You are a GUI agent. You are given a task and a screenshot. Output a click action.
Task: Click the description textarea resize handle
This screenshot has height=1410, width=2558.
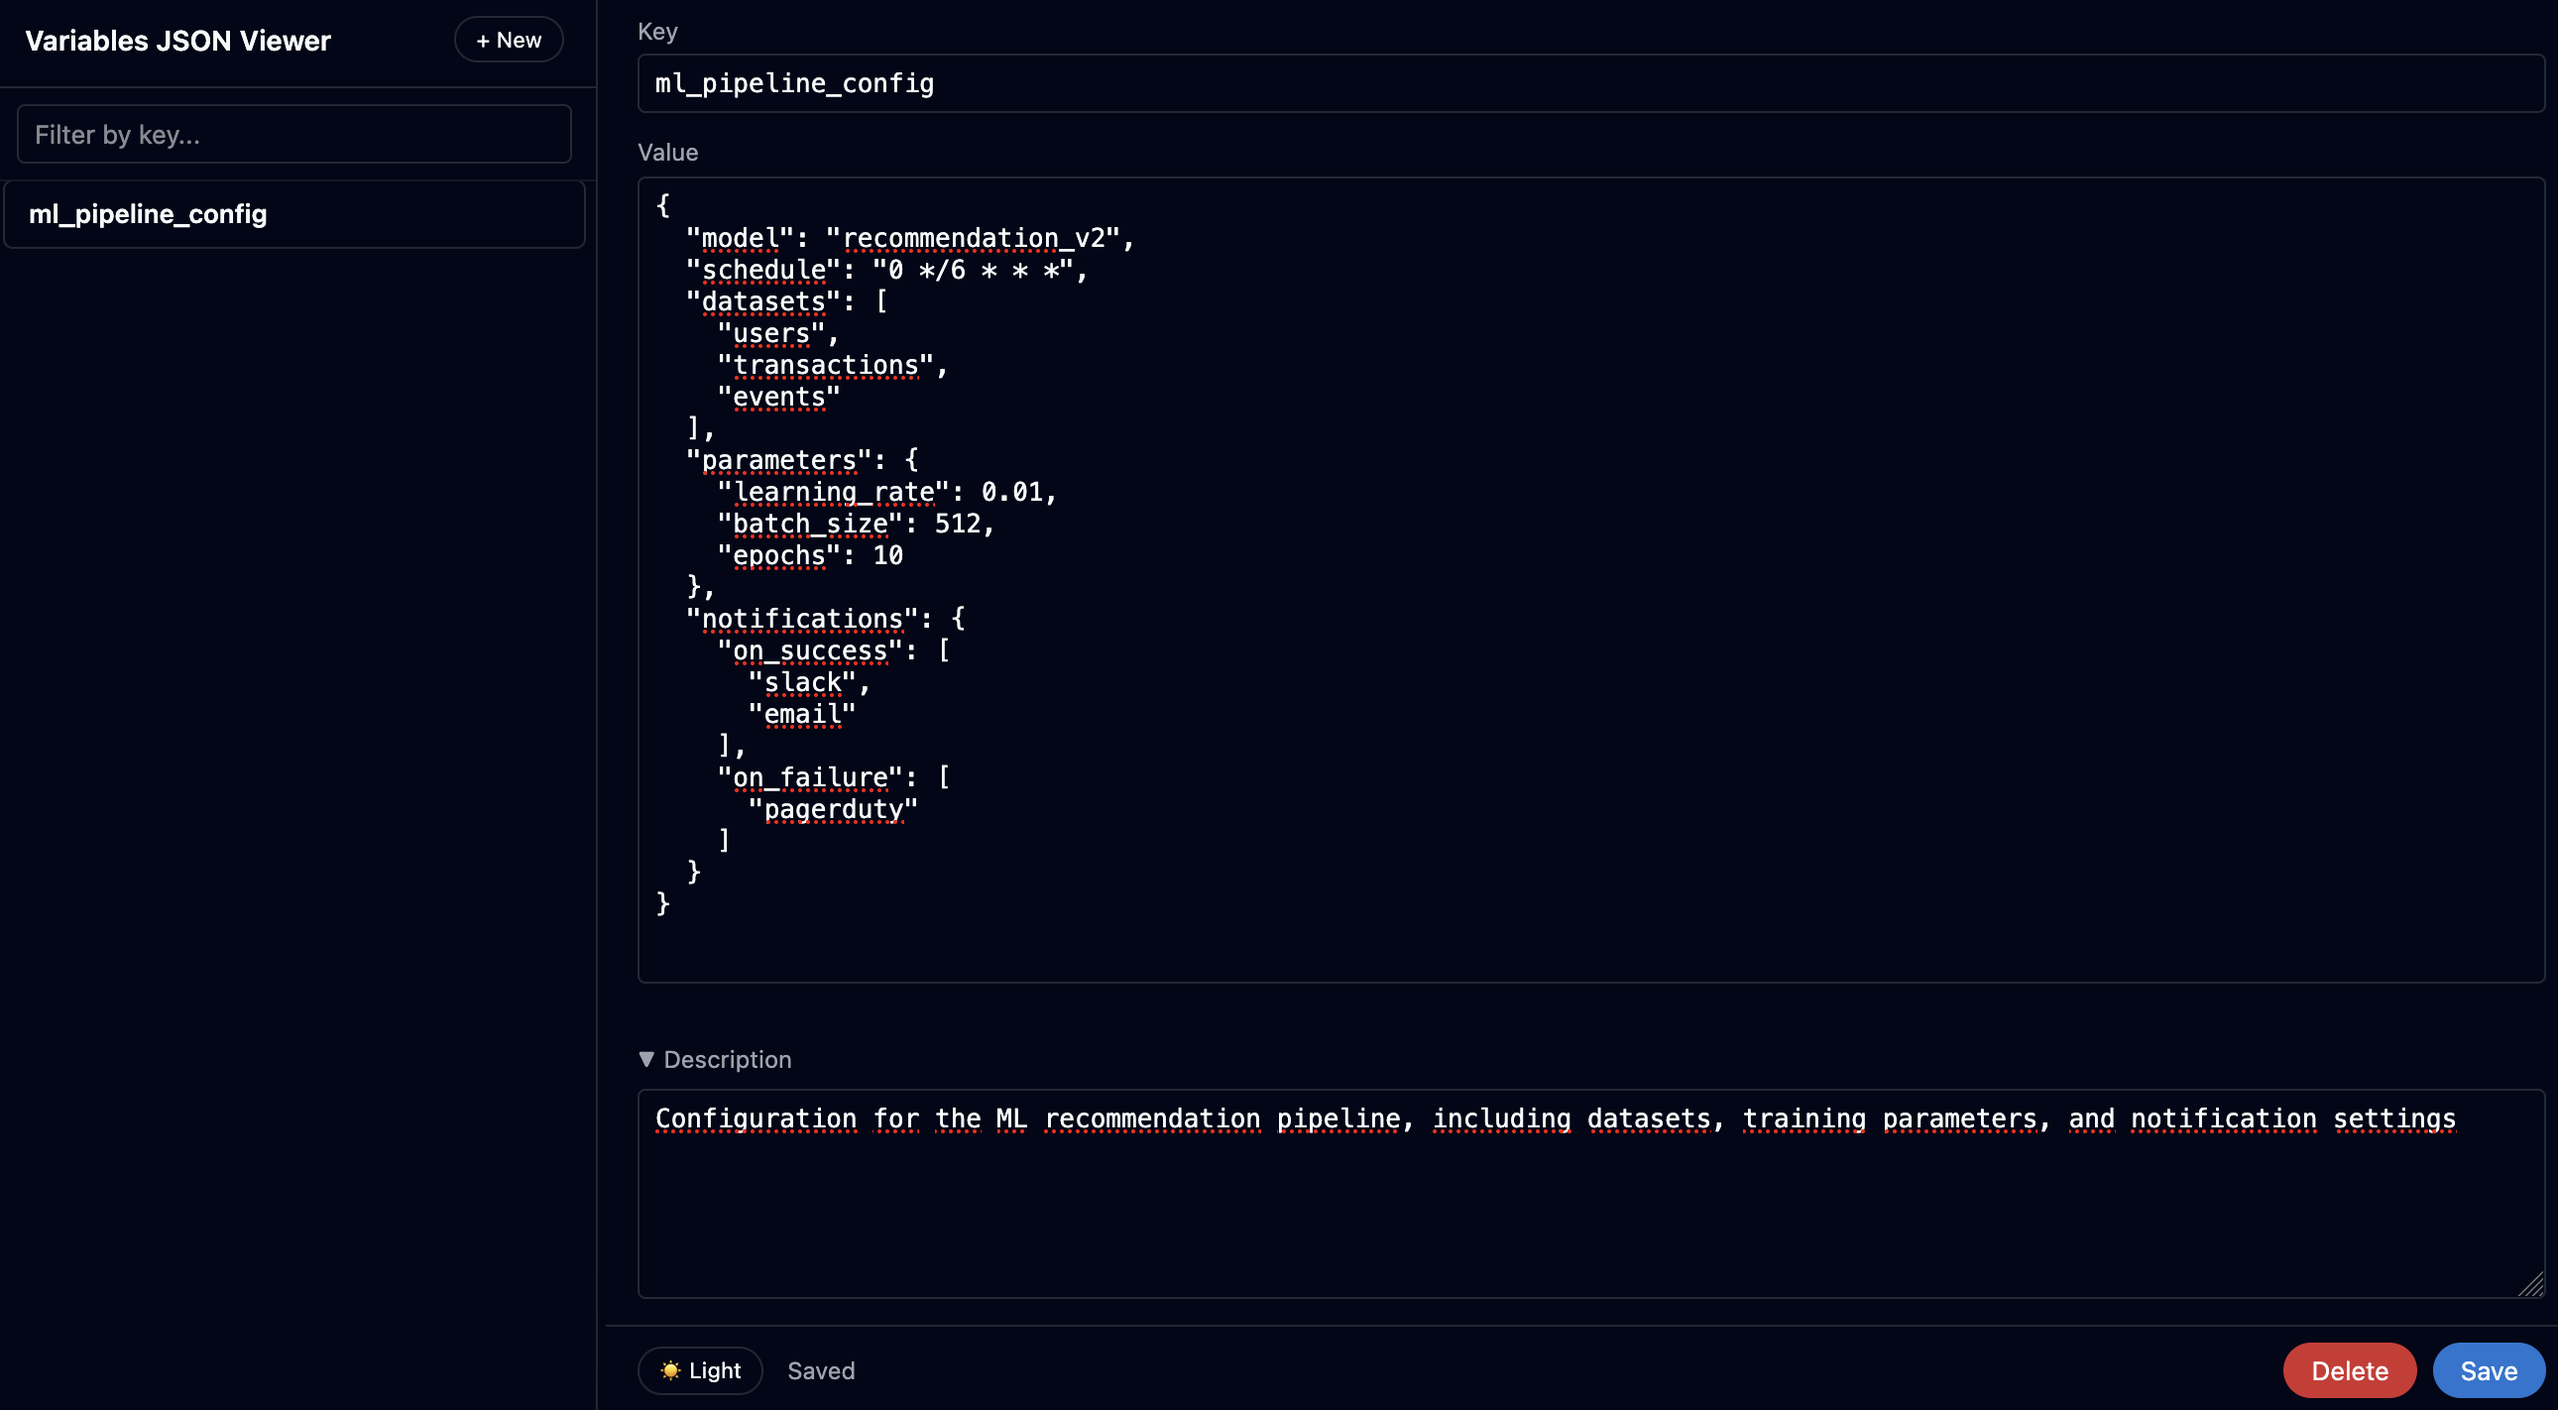[2531, 1284]
